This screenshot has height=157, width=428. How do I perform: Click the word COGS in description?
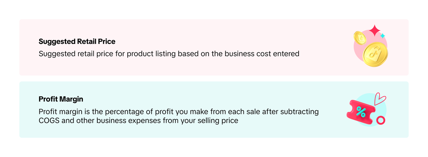tap(49, 120)
